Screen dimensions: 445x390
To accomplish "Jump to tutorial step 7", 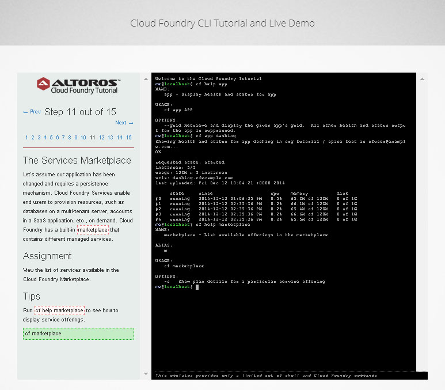I will click(63, 138).
